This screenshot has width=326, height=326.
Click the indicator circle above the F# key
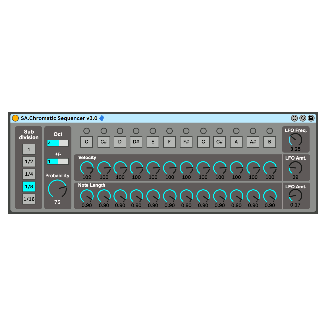(186, 131)
